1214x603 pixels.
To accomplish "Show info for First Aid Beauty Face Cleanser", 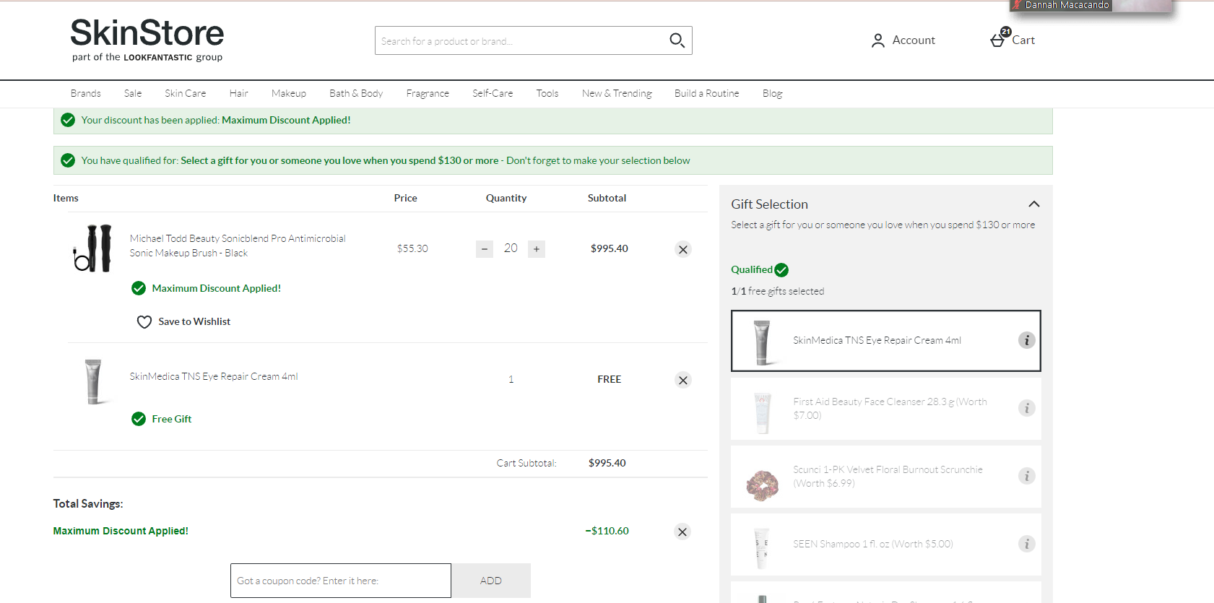I will point(1027,408).
